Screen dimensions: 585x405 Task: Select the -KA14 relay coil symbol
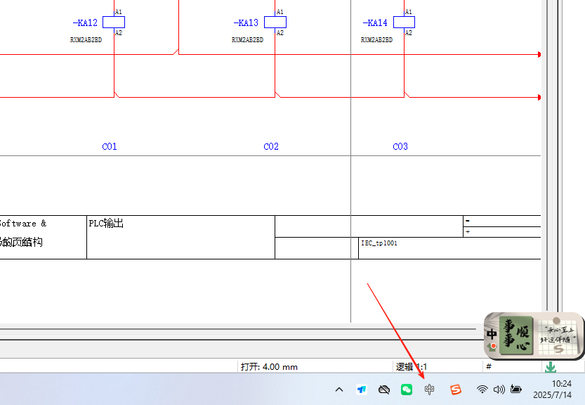pyautogui.click(x=404, y=22)
